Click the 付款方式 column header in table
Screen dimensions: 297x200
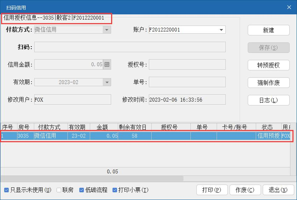(x=51, y=127)
